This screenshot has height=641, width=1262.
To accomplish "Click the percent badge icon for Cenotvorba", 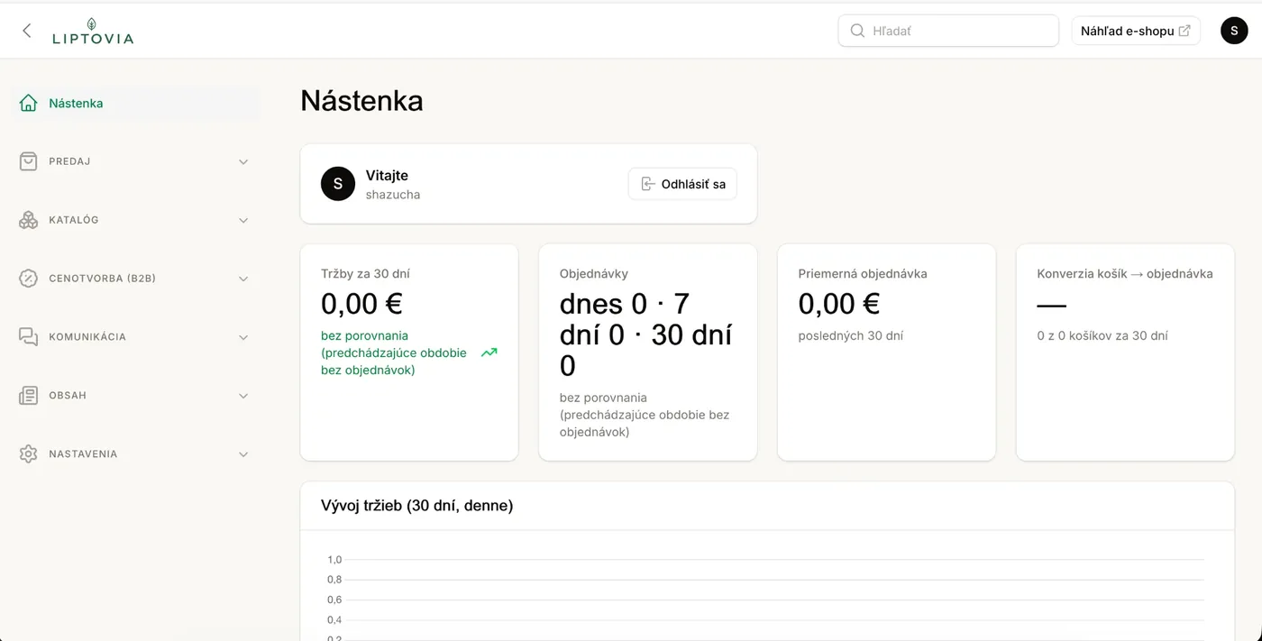I will tap(29, 279).
